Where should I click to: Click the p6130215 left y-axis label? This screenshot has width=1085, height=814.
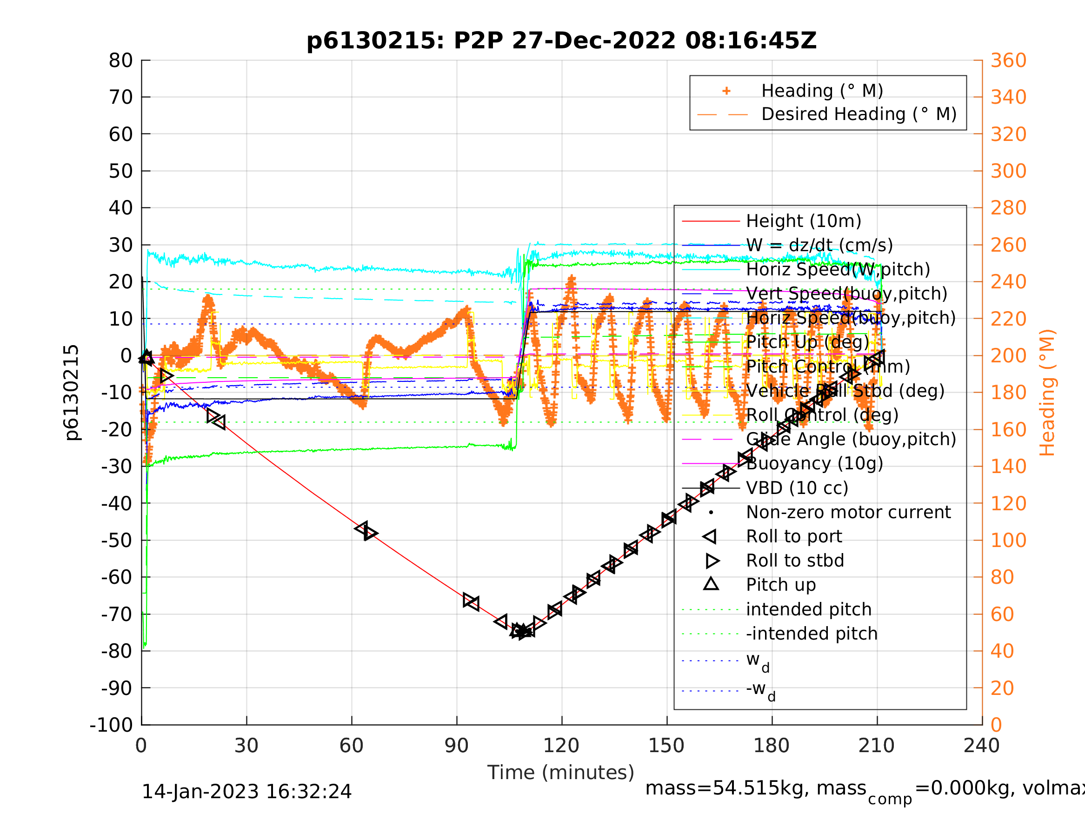click(x=72, y=393)
